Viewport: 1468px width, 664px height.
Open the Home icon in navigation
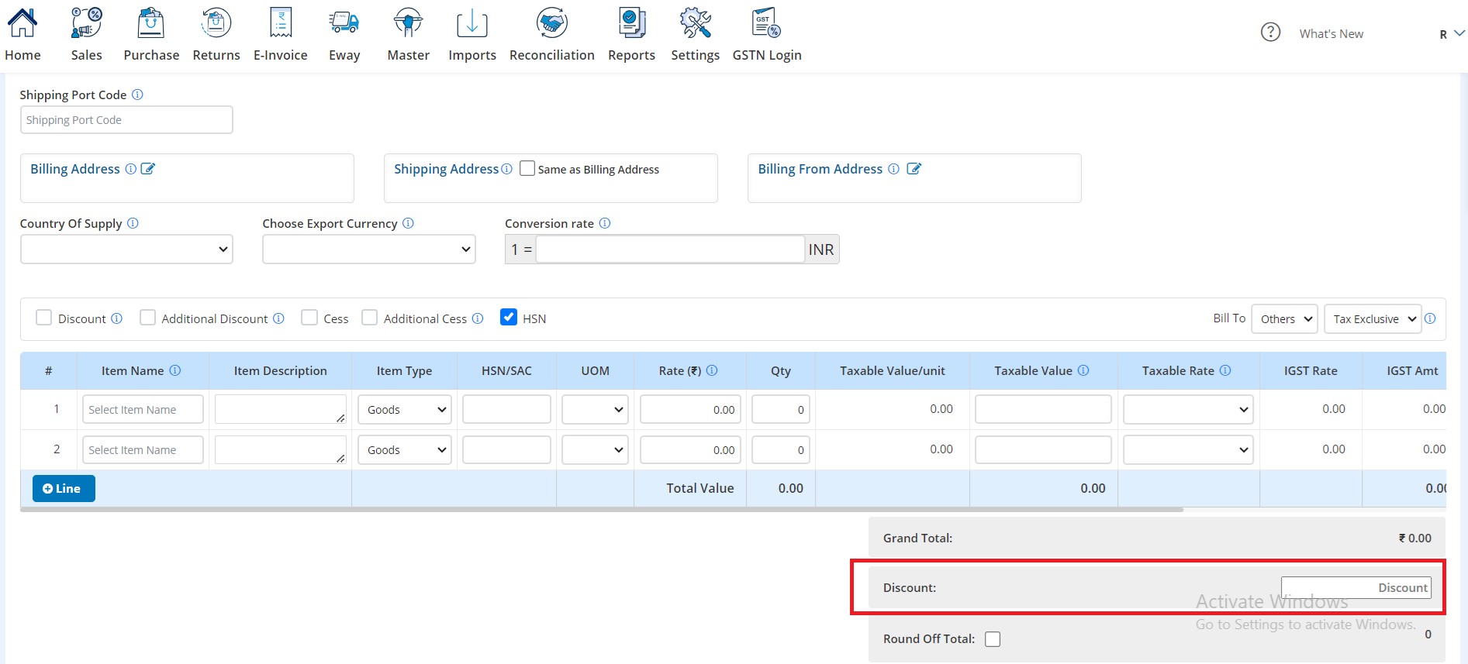pyautogui.click(x=22, y=23)
